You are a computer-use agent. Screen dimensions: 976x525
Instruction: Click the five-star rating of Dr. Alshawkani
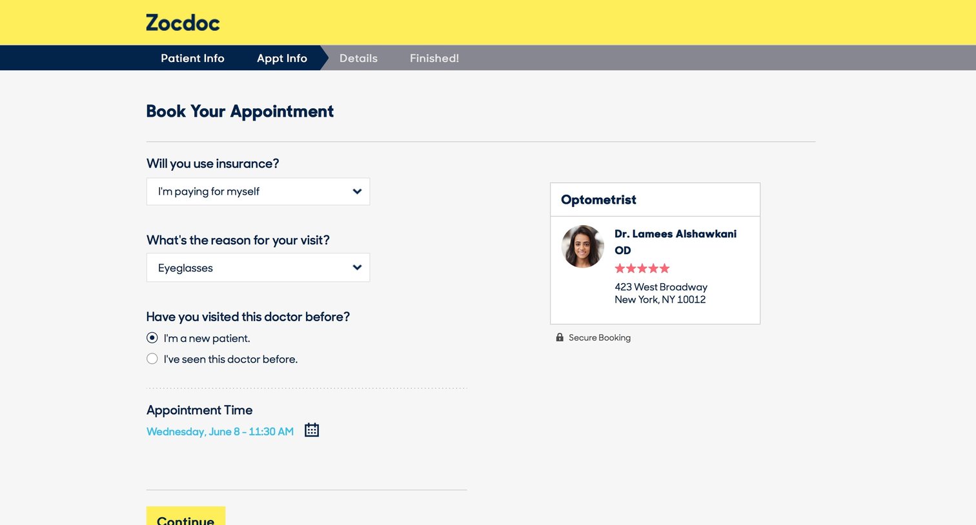click(642, 268)
